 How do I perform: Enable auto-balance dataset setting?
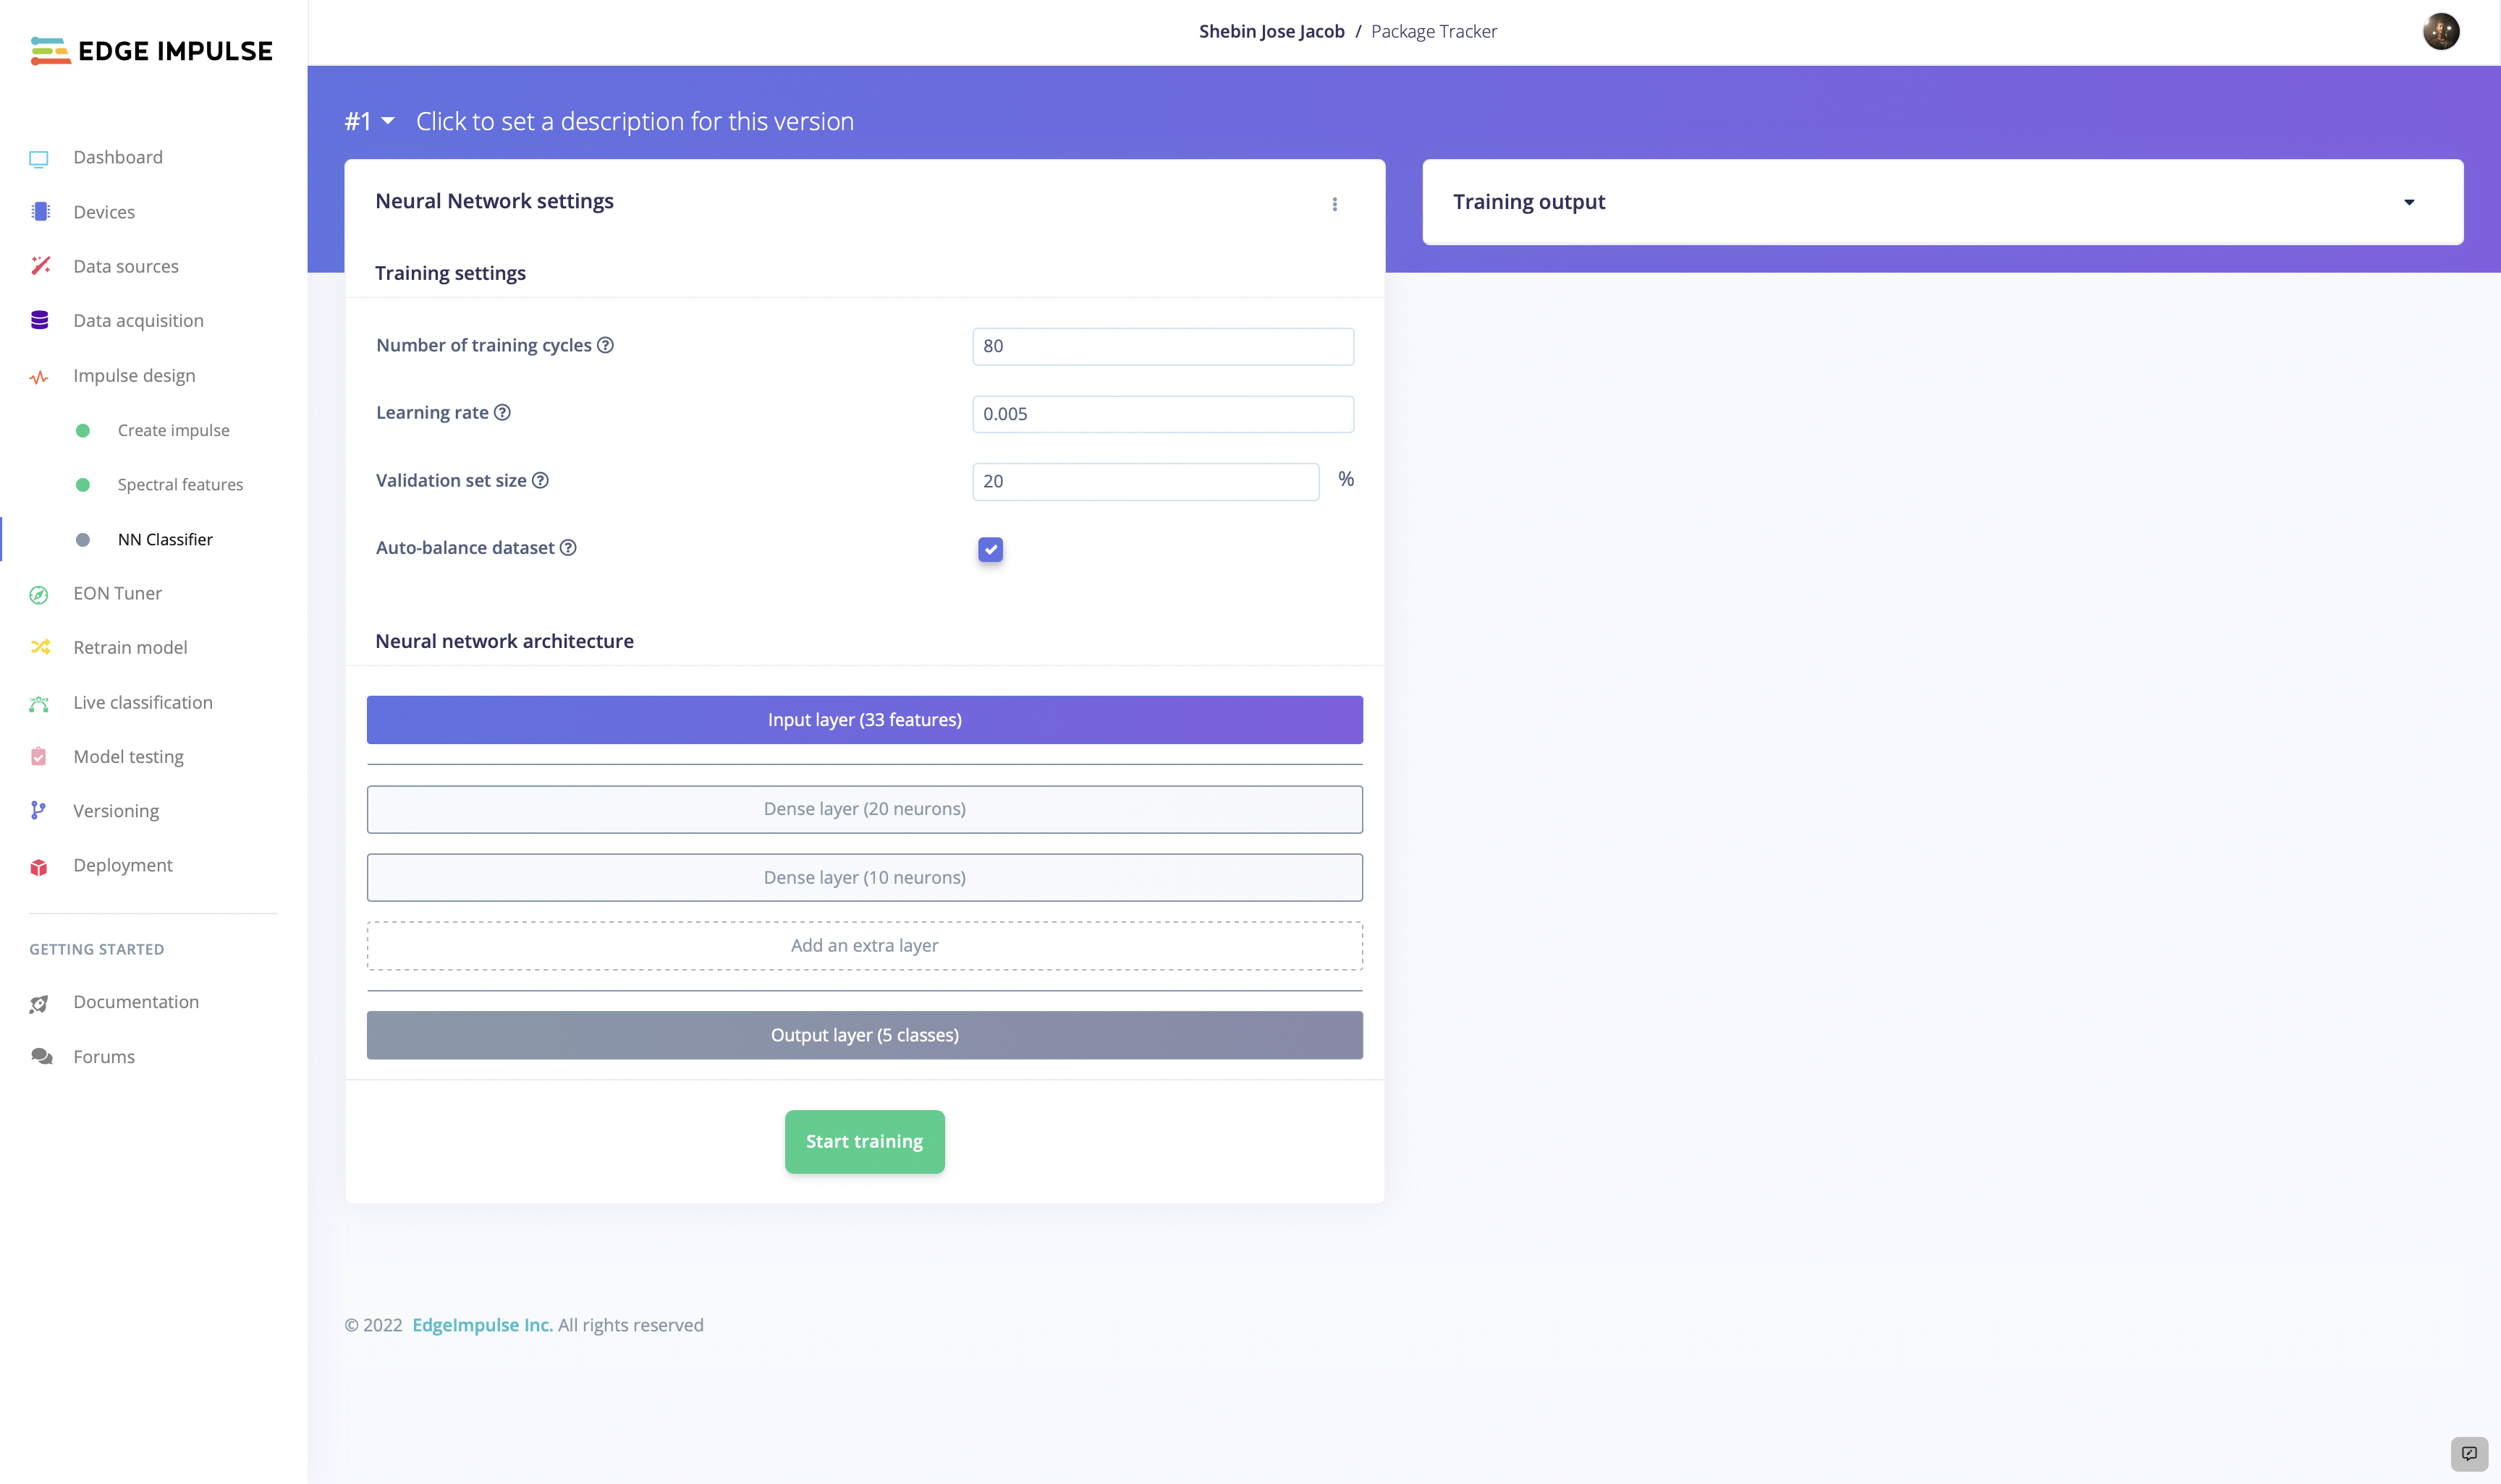point(991,550)
